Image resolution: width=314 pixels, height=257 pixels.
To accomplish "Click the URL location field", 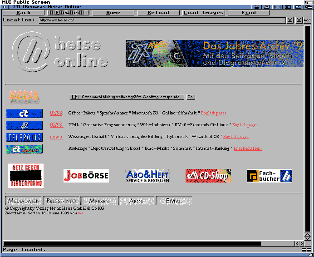I will tap(162, 20).
